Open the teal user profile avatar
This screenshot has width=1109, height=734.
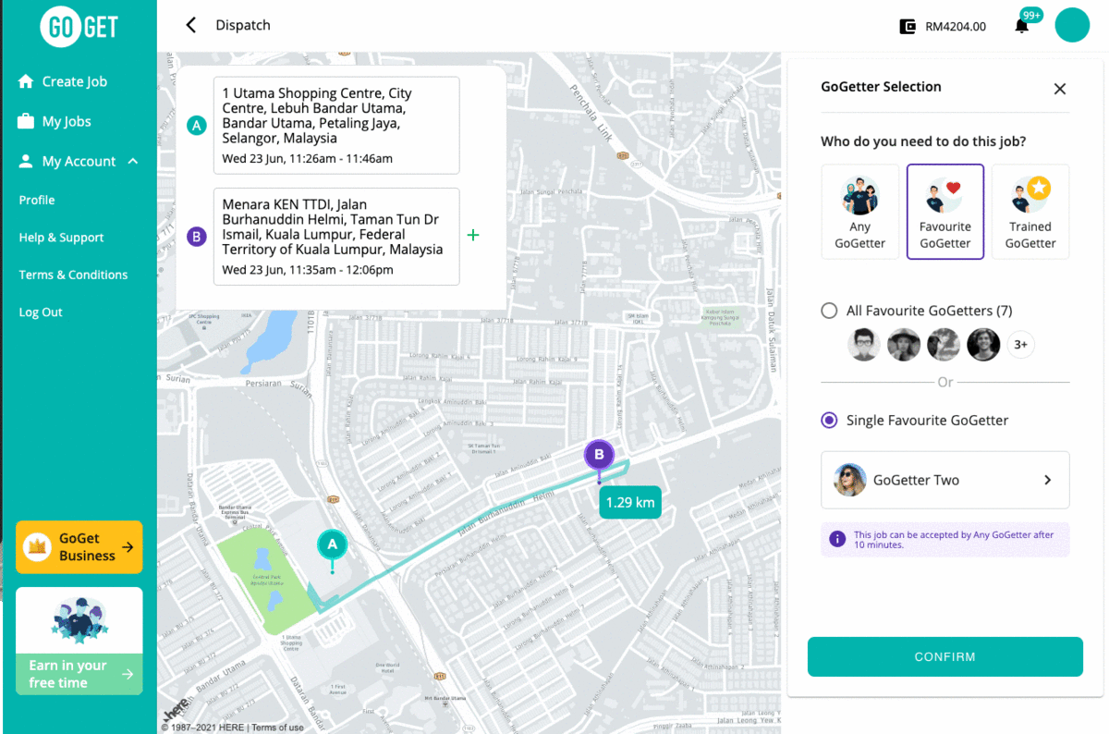pos(1072,25)
